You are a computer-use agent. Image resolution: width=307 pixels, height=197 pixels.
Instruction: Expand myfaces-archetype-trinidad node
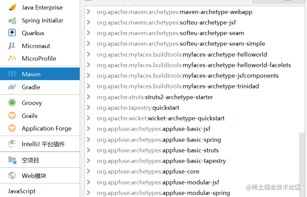(x=89, y=86)
